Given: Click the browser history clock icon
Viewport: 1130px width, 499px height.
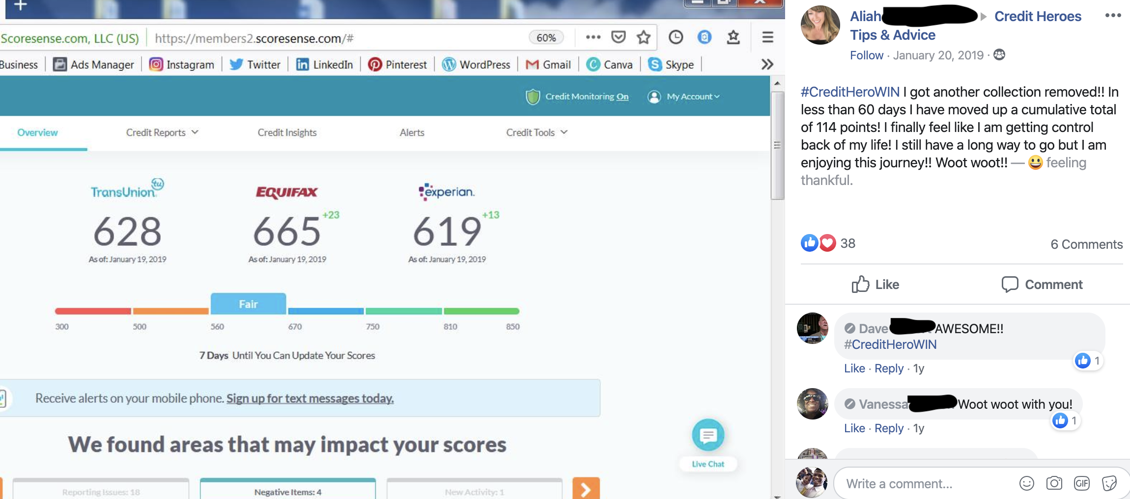Looking at the screenshot, I should tap(676, 37).
